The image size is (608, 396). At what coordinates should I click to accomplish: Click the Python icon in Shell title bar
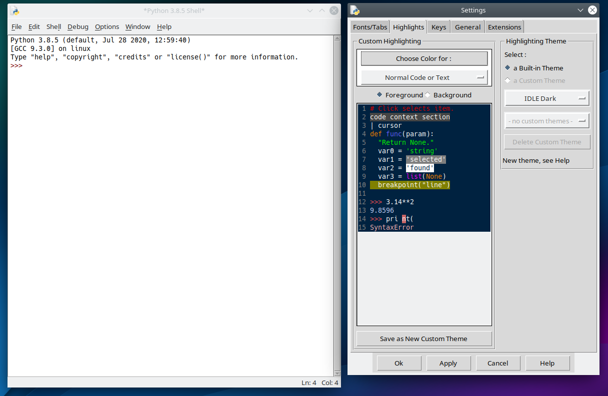pyautogui.click(x=15, y=10)
